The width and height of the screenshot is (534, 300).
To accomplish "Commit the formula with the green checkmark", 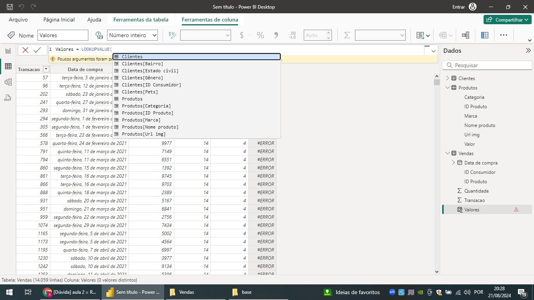I will (x=37, y=50).
